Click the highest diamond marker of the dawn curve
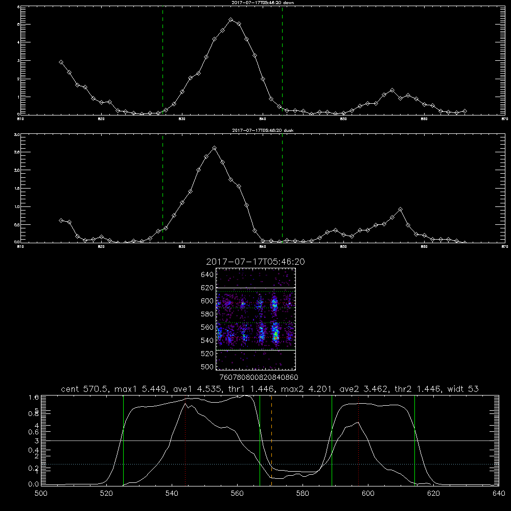The width and height of the screenshot is (511, 511). 231,20
